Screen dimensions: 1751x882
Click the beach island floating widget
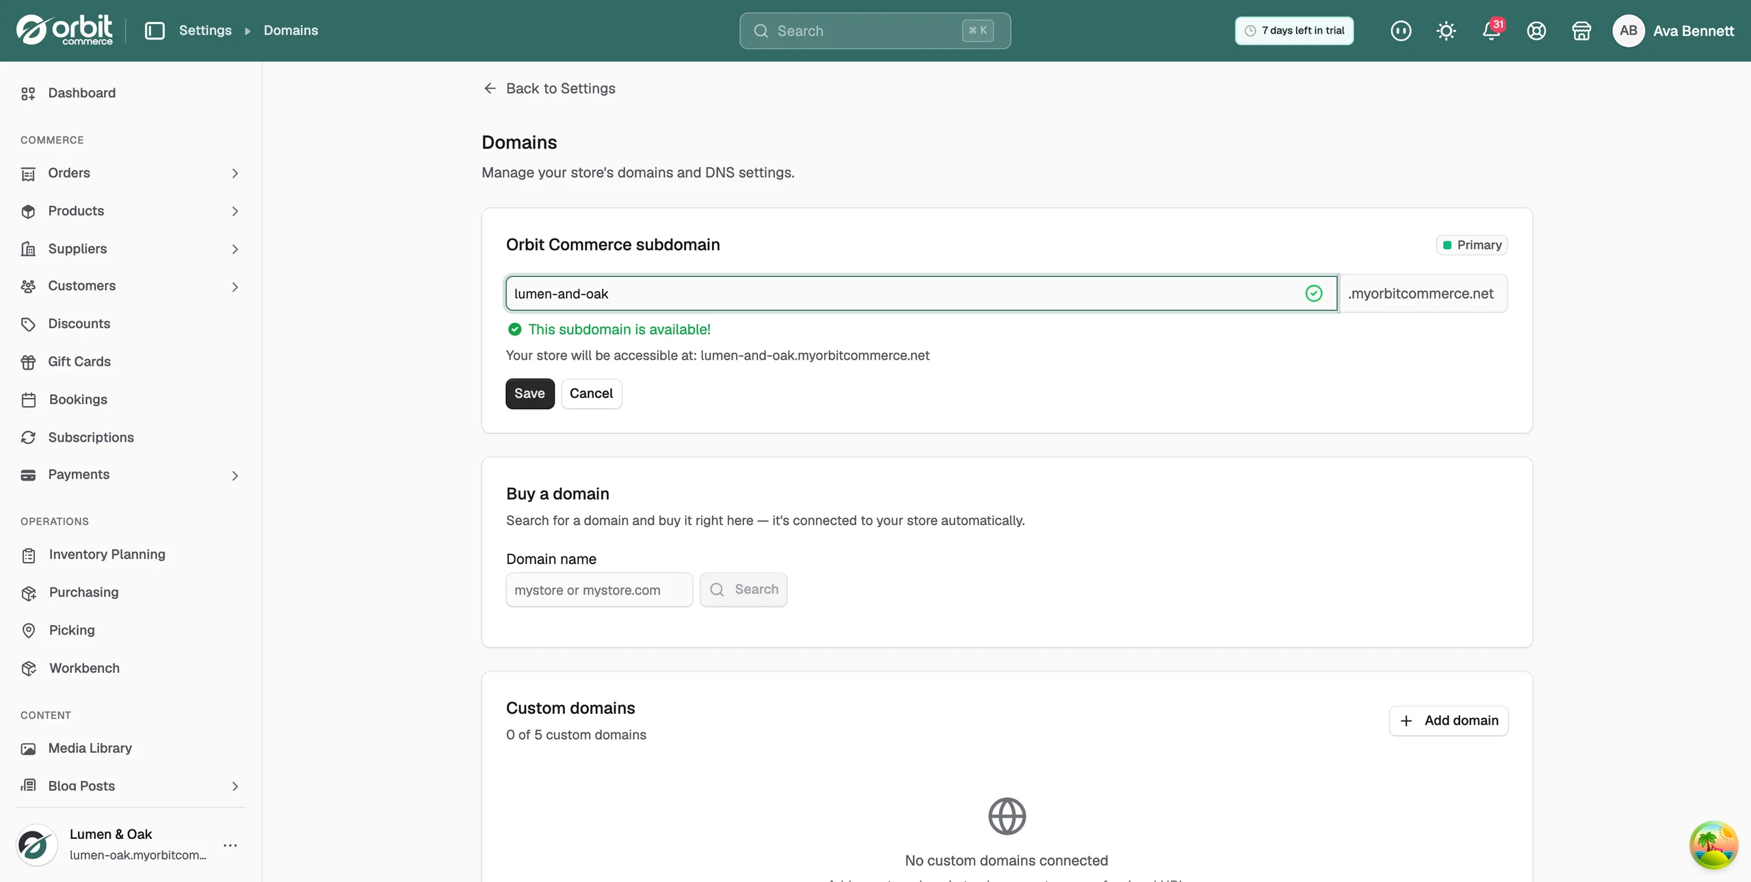1713,845
